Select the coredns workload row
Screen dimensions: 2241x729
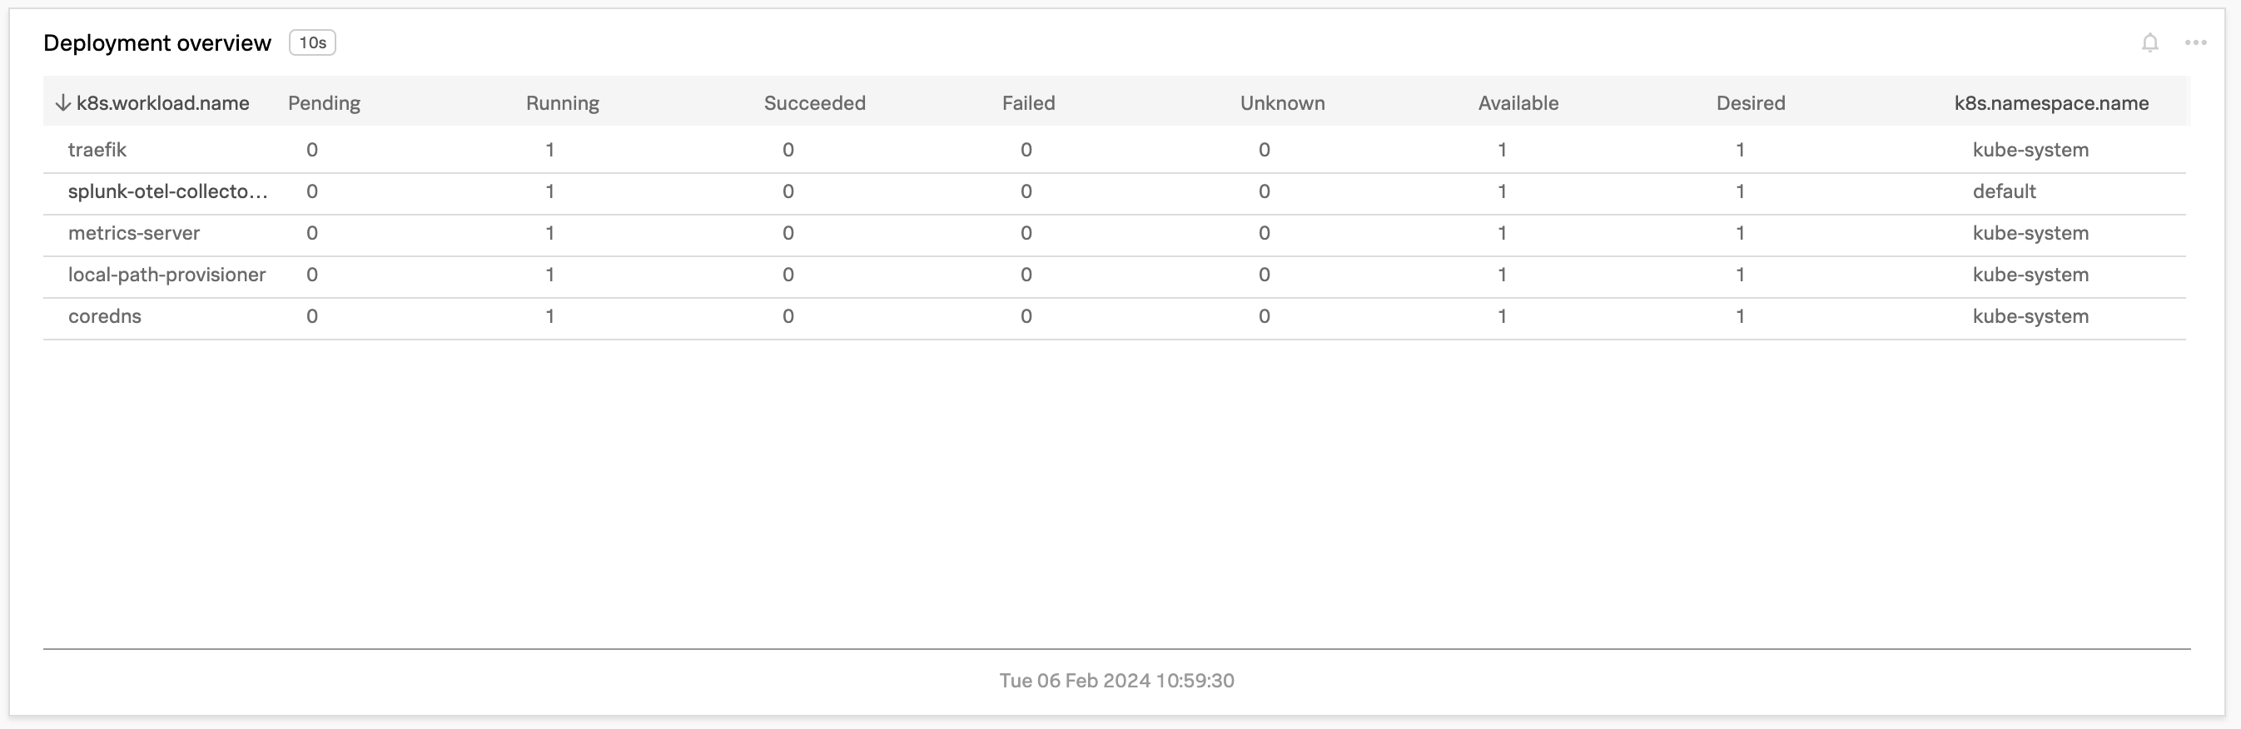[103, 315]
